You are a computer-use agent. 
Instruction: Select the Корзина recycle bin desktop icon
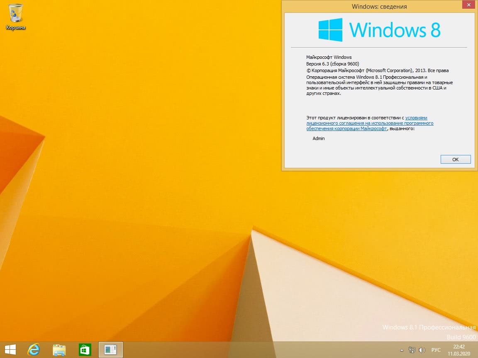(15, 17)
